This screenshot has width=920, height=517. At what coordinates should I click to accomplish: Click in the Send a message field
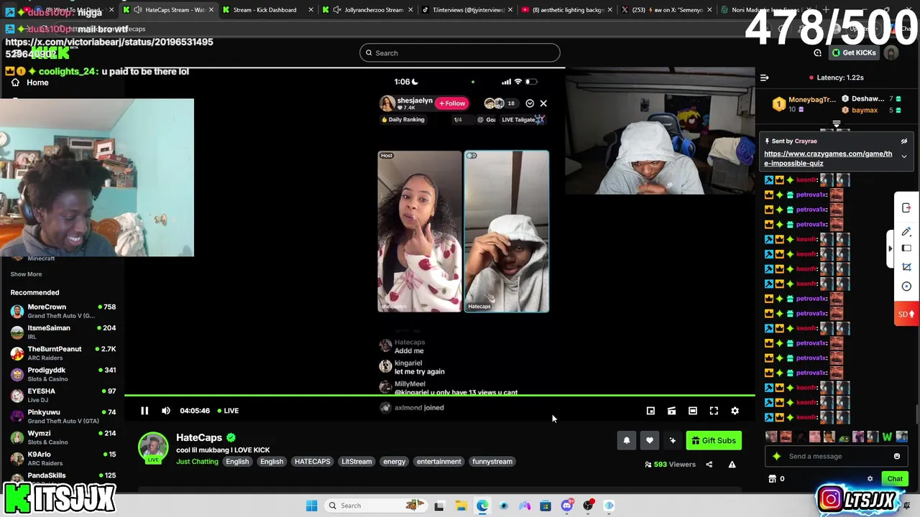click(x=837, y=456)
